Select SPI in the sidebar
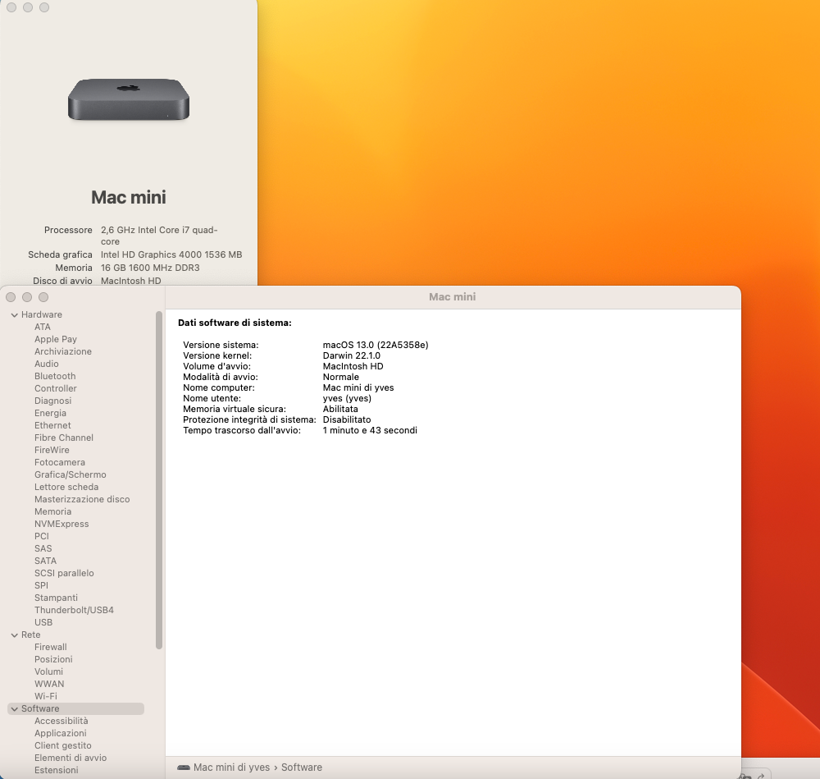Viewport: 820px width, 779px height. tap(41, 585)
